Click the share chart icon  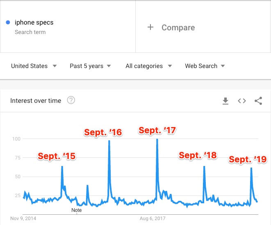point(258,101)
